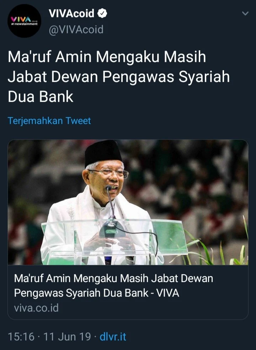Click the podium in the preview image
Screen dimensions: 256x350
[114, 241]
